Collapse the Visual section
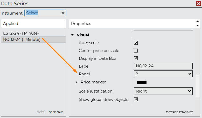Screen dimensions: 202x118 (73, 35)
